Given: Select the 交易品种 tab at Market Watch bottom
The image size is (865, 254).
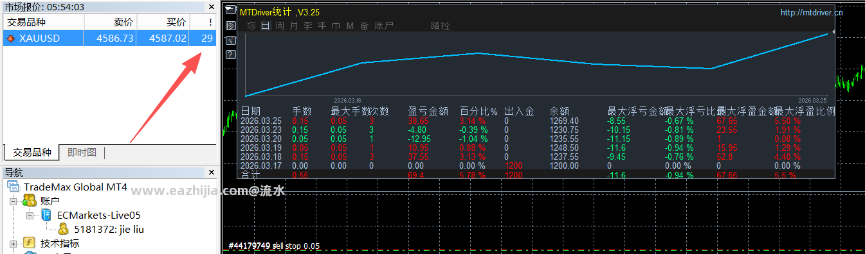Looking at the screenshot, I should click(x=32, y=153).
